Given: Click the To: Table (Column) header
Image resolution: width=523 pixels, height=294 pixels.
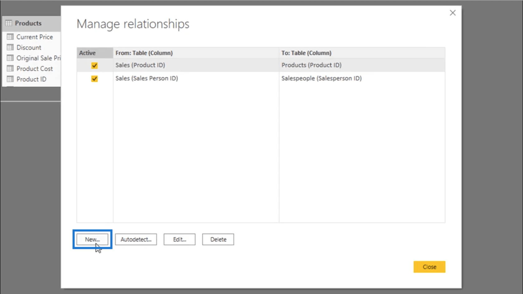Looking at the screenshot, I should pyautogui.click(x=362, y=53).
